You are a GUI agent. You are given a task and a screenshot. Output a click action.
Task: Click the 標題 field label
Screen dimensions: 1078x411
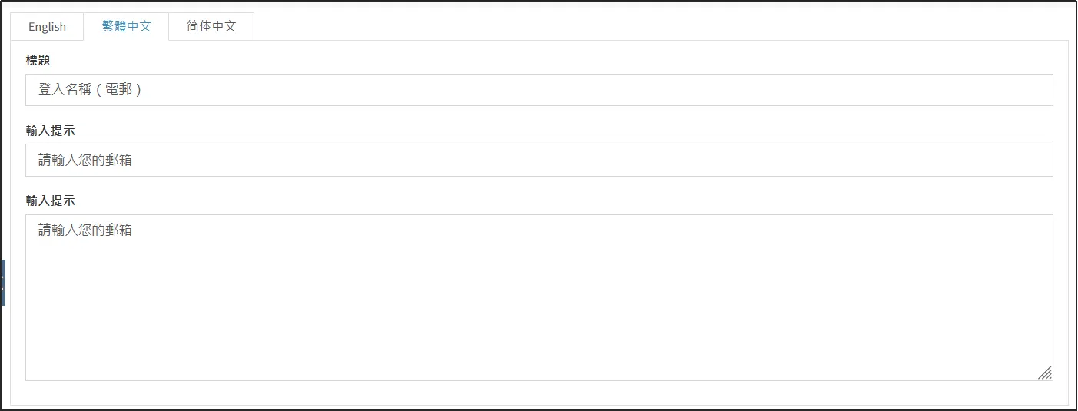(38, 60)
